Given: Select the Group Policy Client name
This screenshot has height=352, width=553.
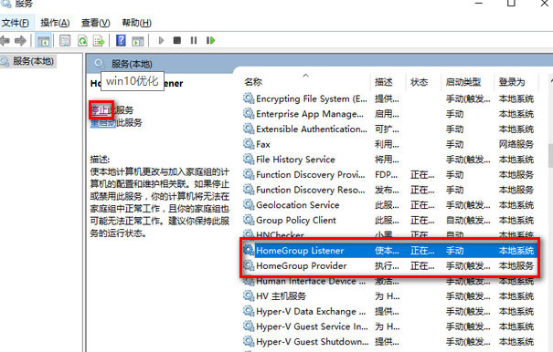Looking at the screenshot, I should [x=296, y=221].
